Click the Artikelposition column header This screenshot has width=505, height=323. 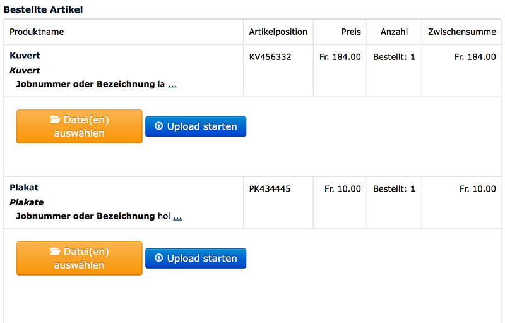[x=278, y=32]
